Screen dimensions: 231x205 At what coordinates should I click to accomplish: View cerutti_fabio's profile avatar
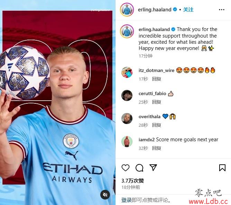point(127,95)
